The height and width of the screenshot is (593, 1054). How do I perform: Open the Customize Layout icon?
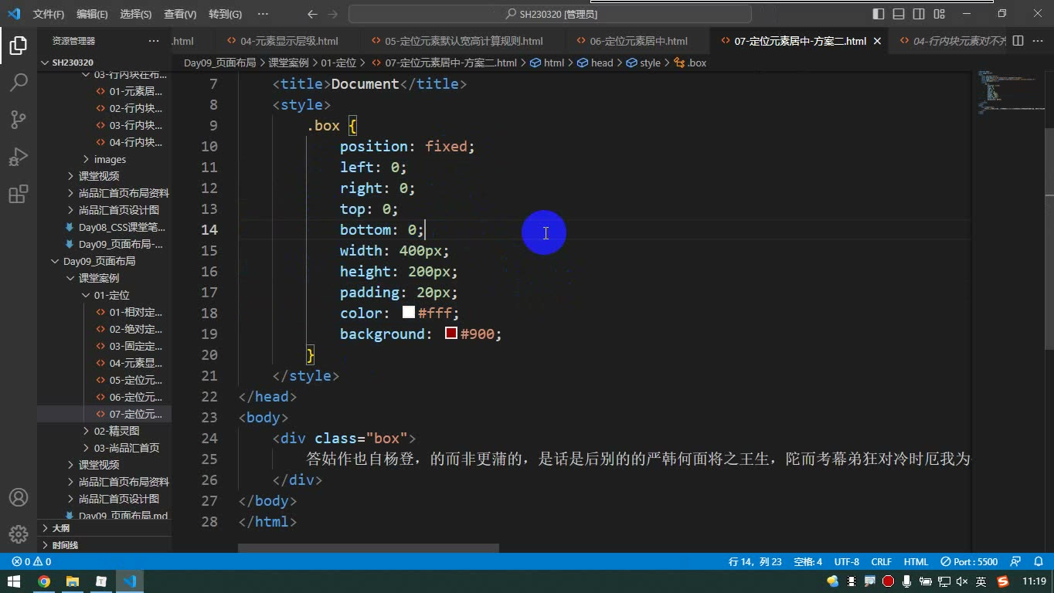coord(939,14)
